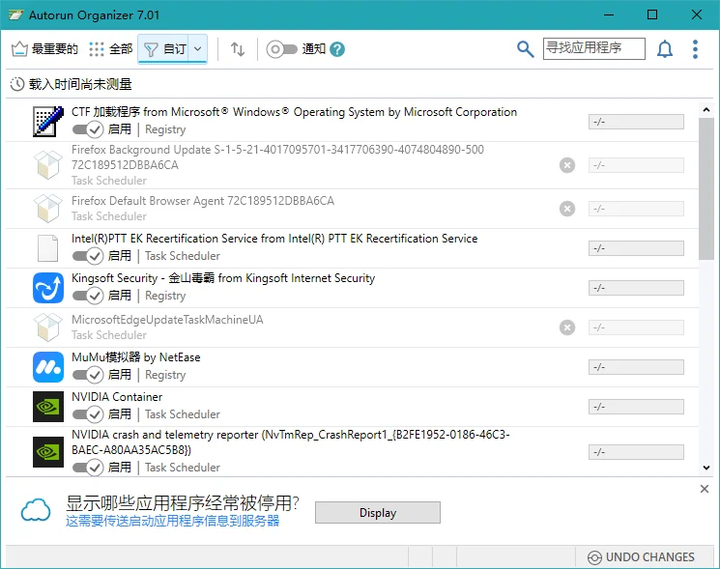This screenshot has height=569, width=720.
Task: Toggle NVIDIA Container enable switch
Action: (88, 414)
